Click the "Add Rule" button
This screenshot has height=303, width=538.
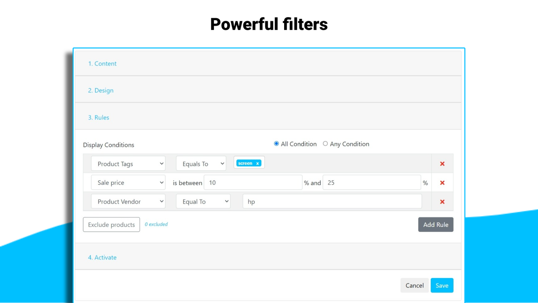[435, 224]
